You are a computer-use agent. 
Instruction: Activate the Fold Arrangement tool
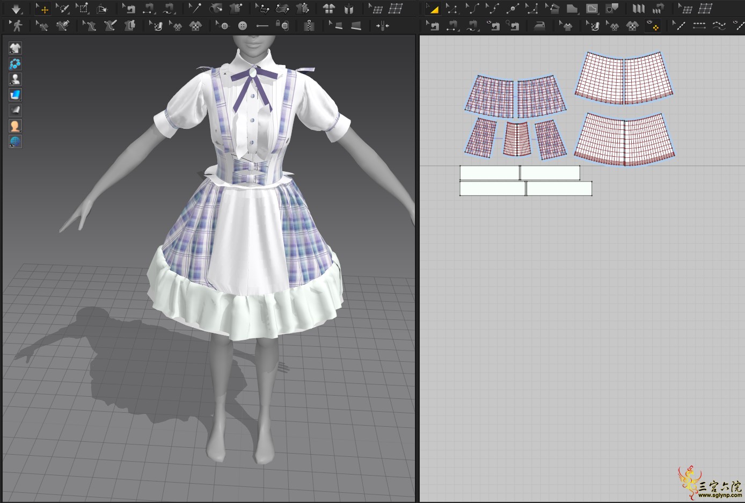pos(103,9)
